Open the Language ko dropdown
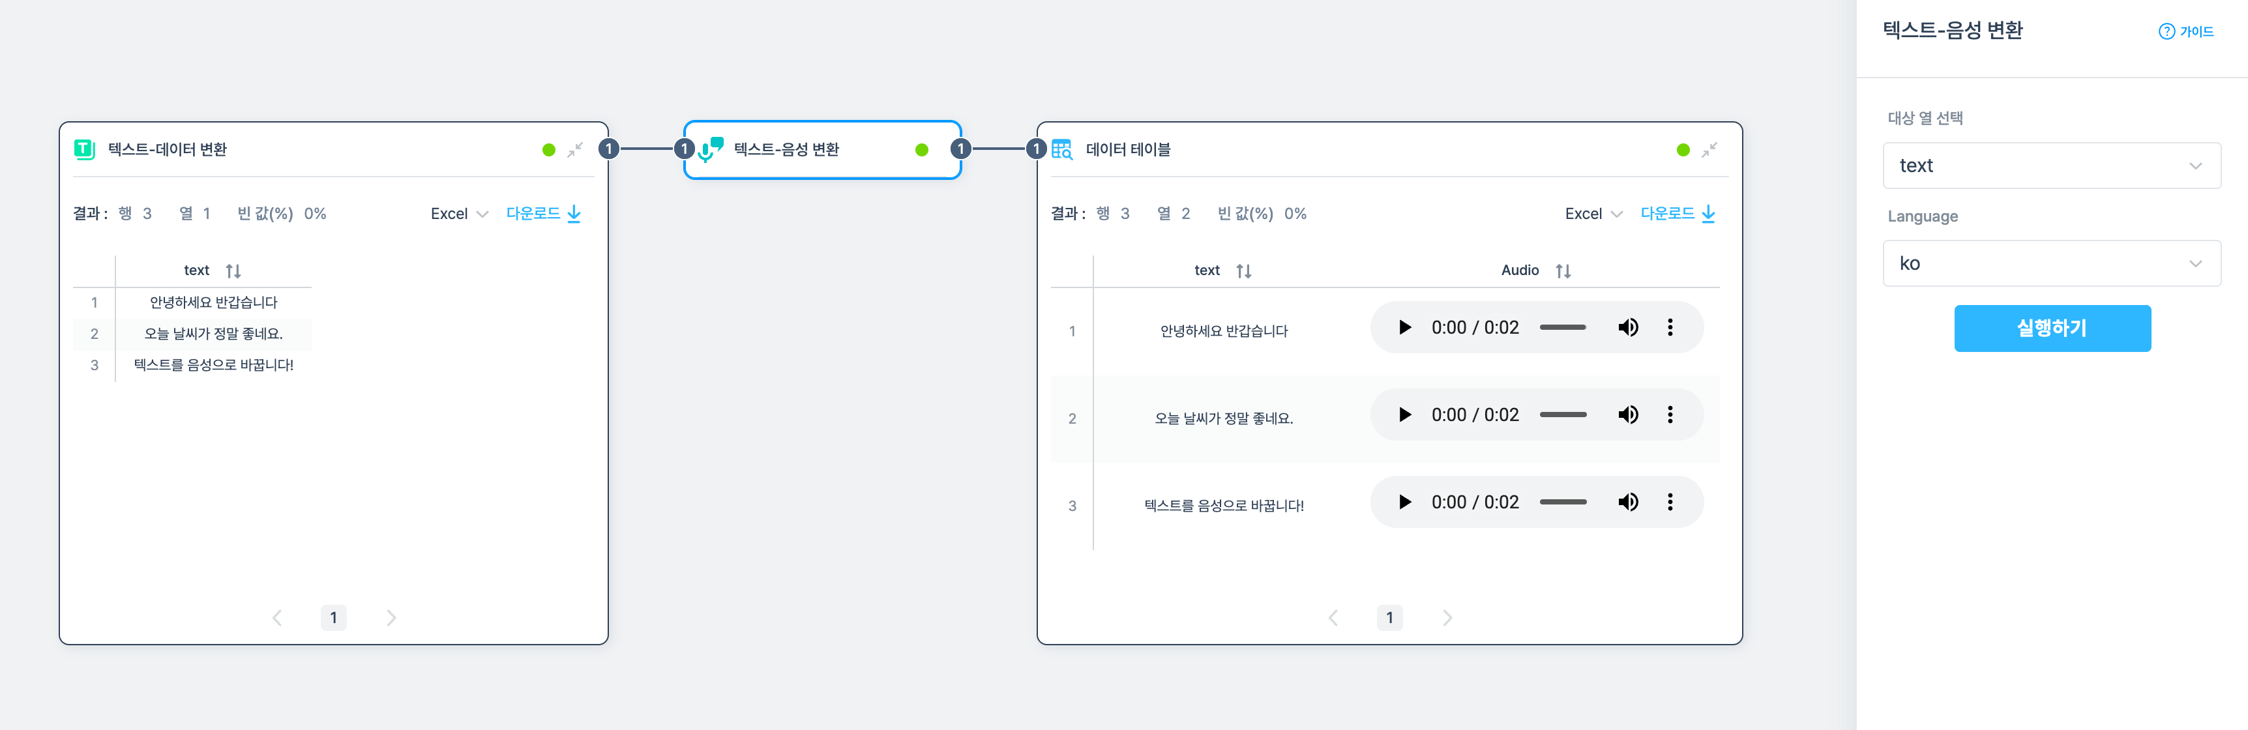 pos(2052,263)
